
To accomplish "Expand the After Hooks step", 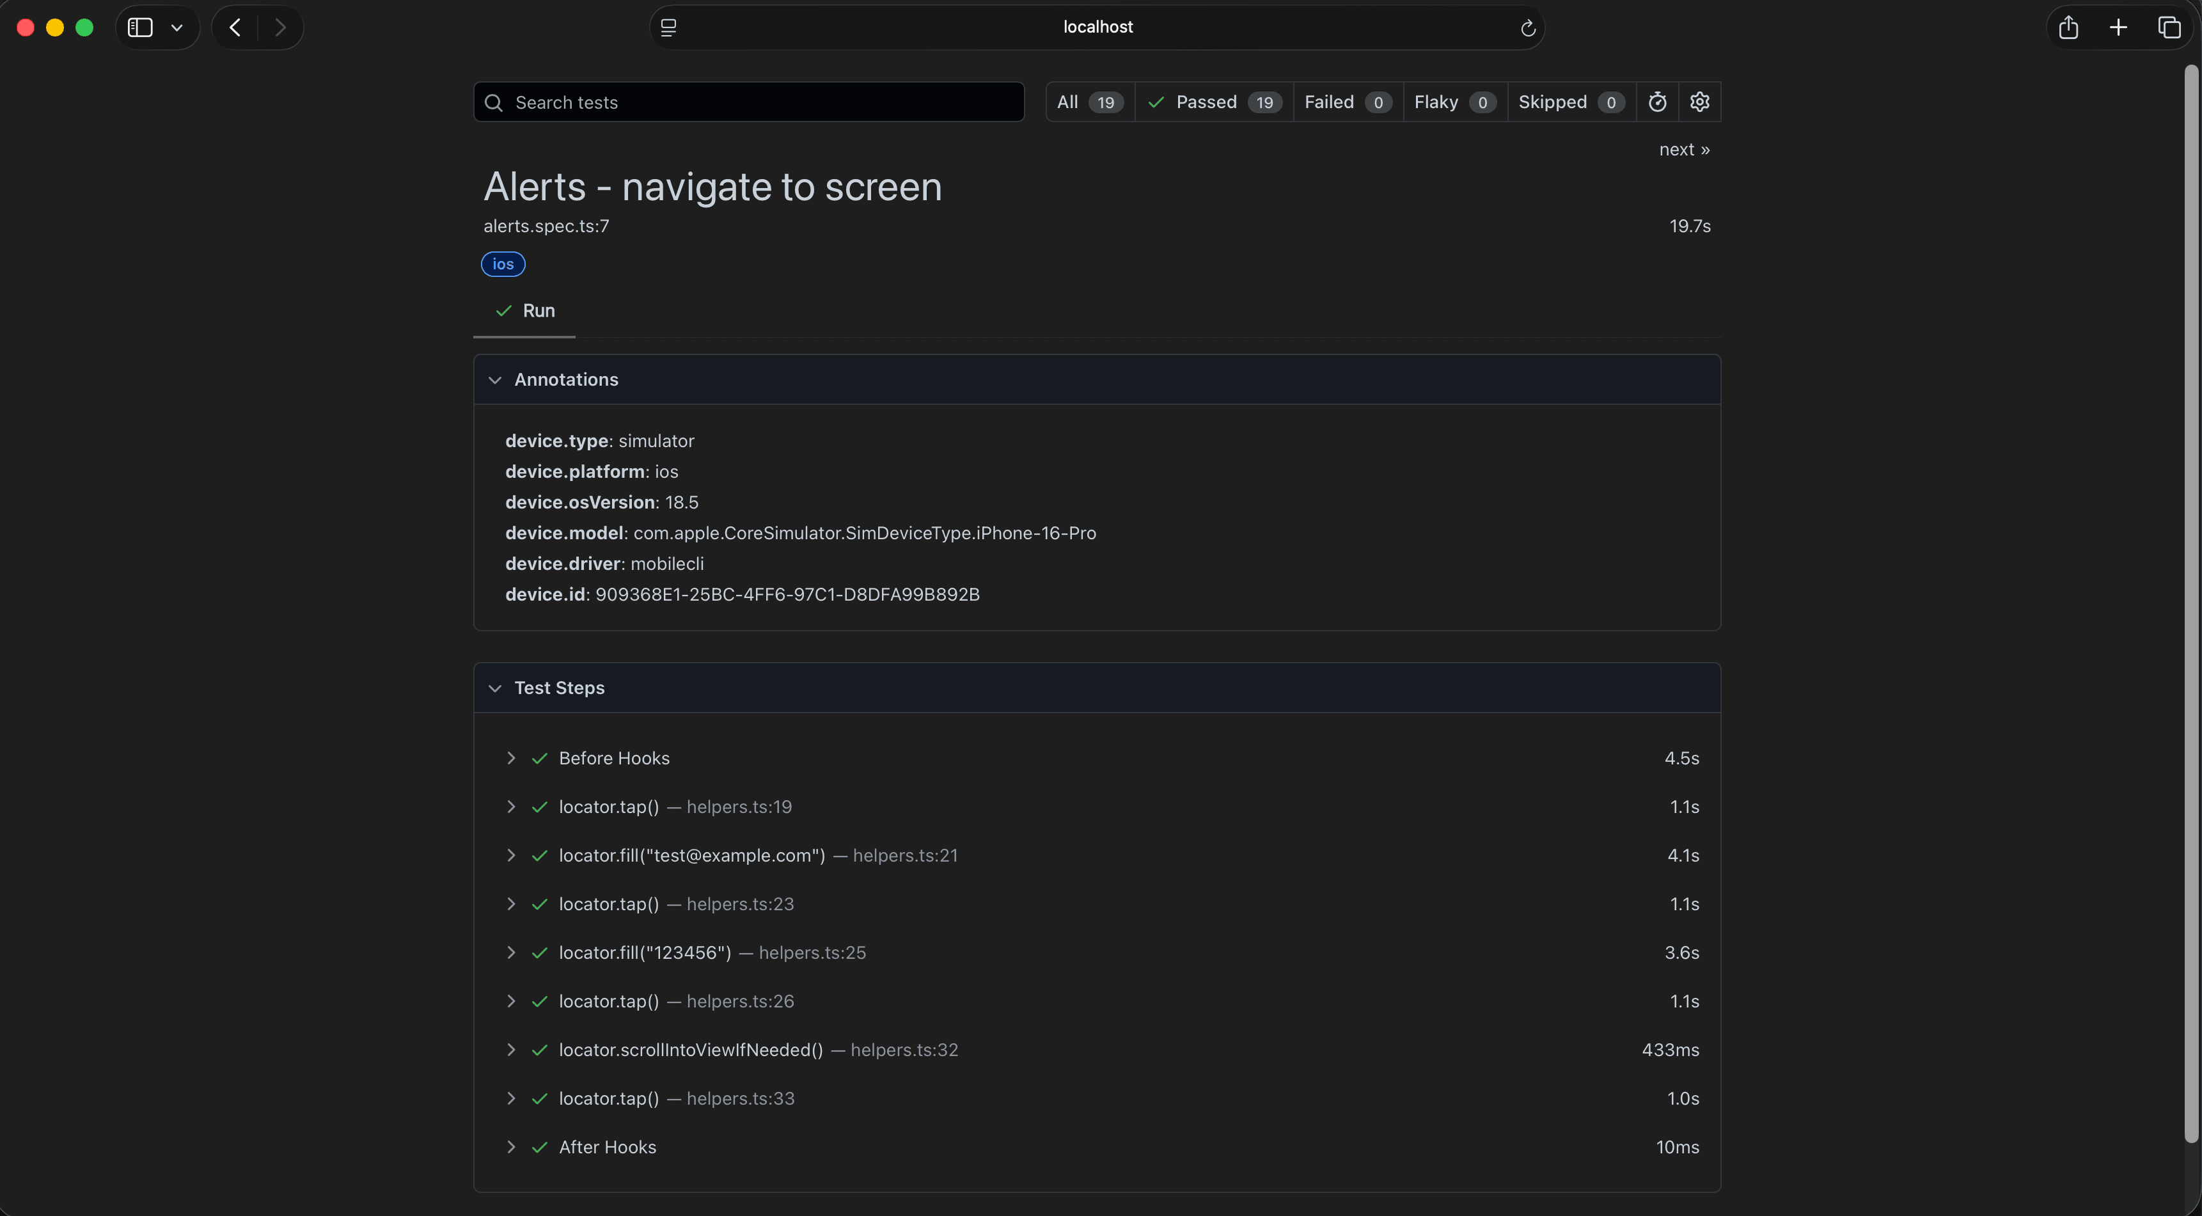I will [510, 1147].
